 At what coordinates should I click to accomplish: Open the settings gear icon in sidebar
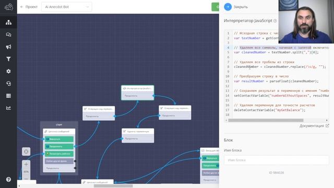(8, 71)
